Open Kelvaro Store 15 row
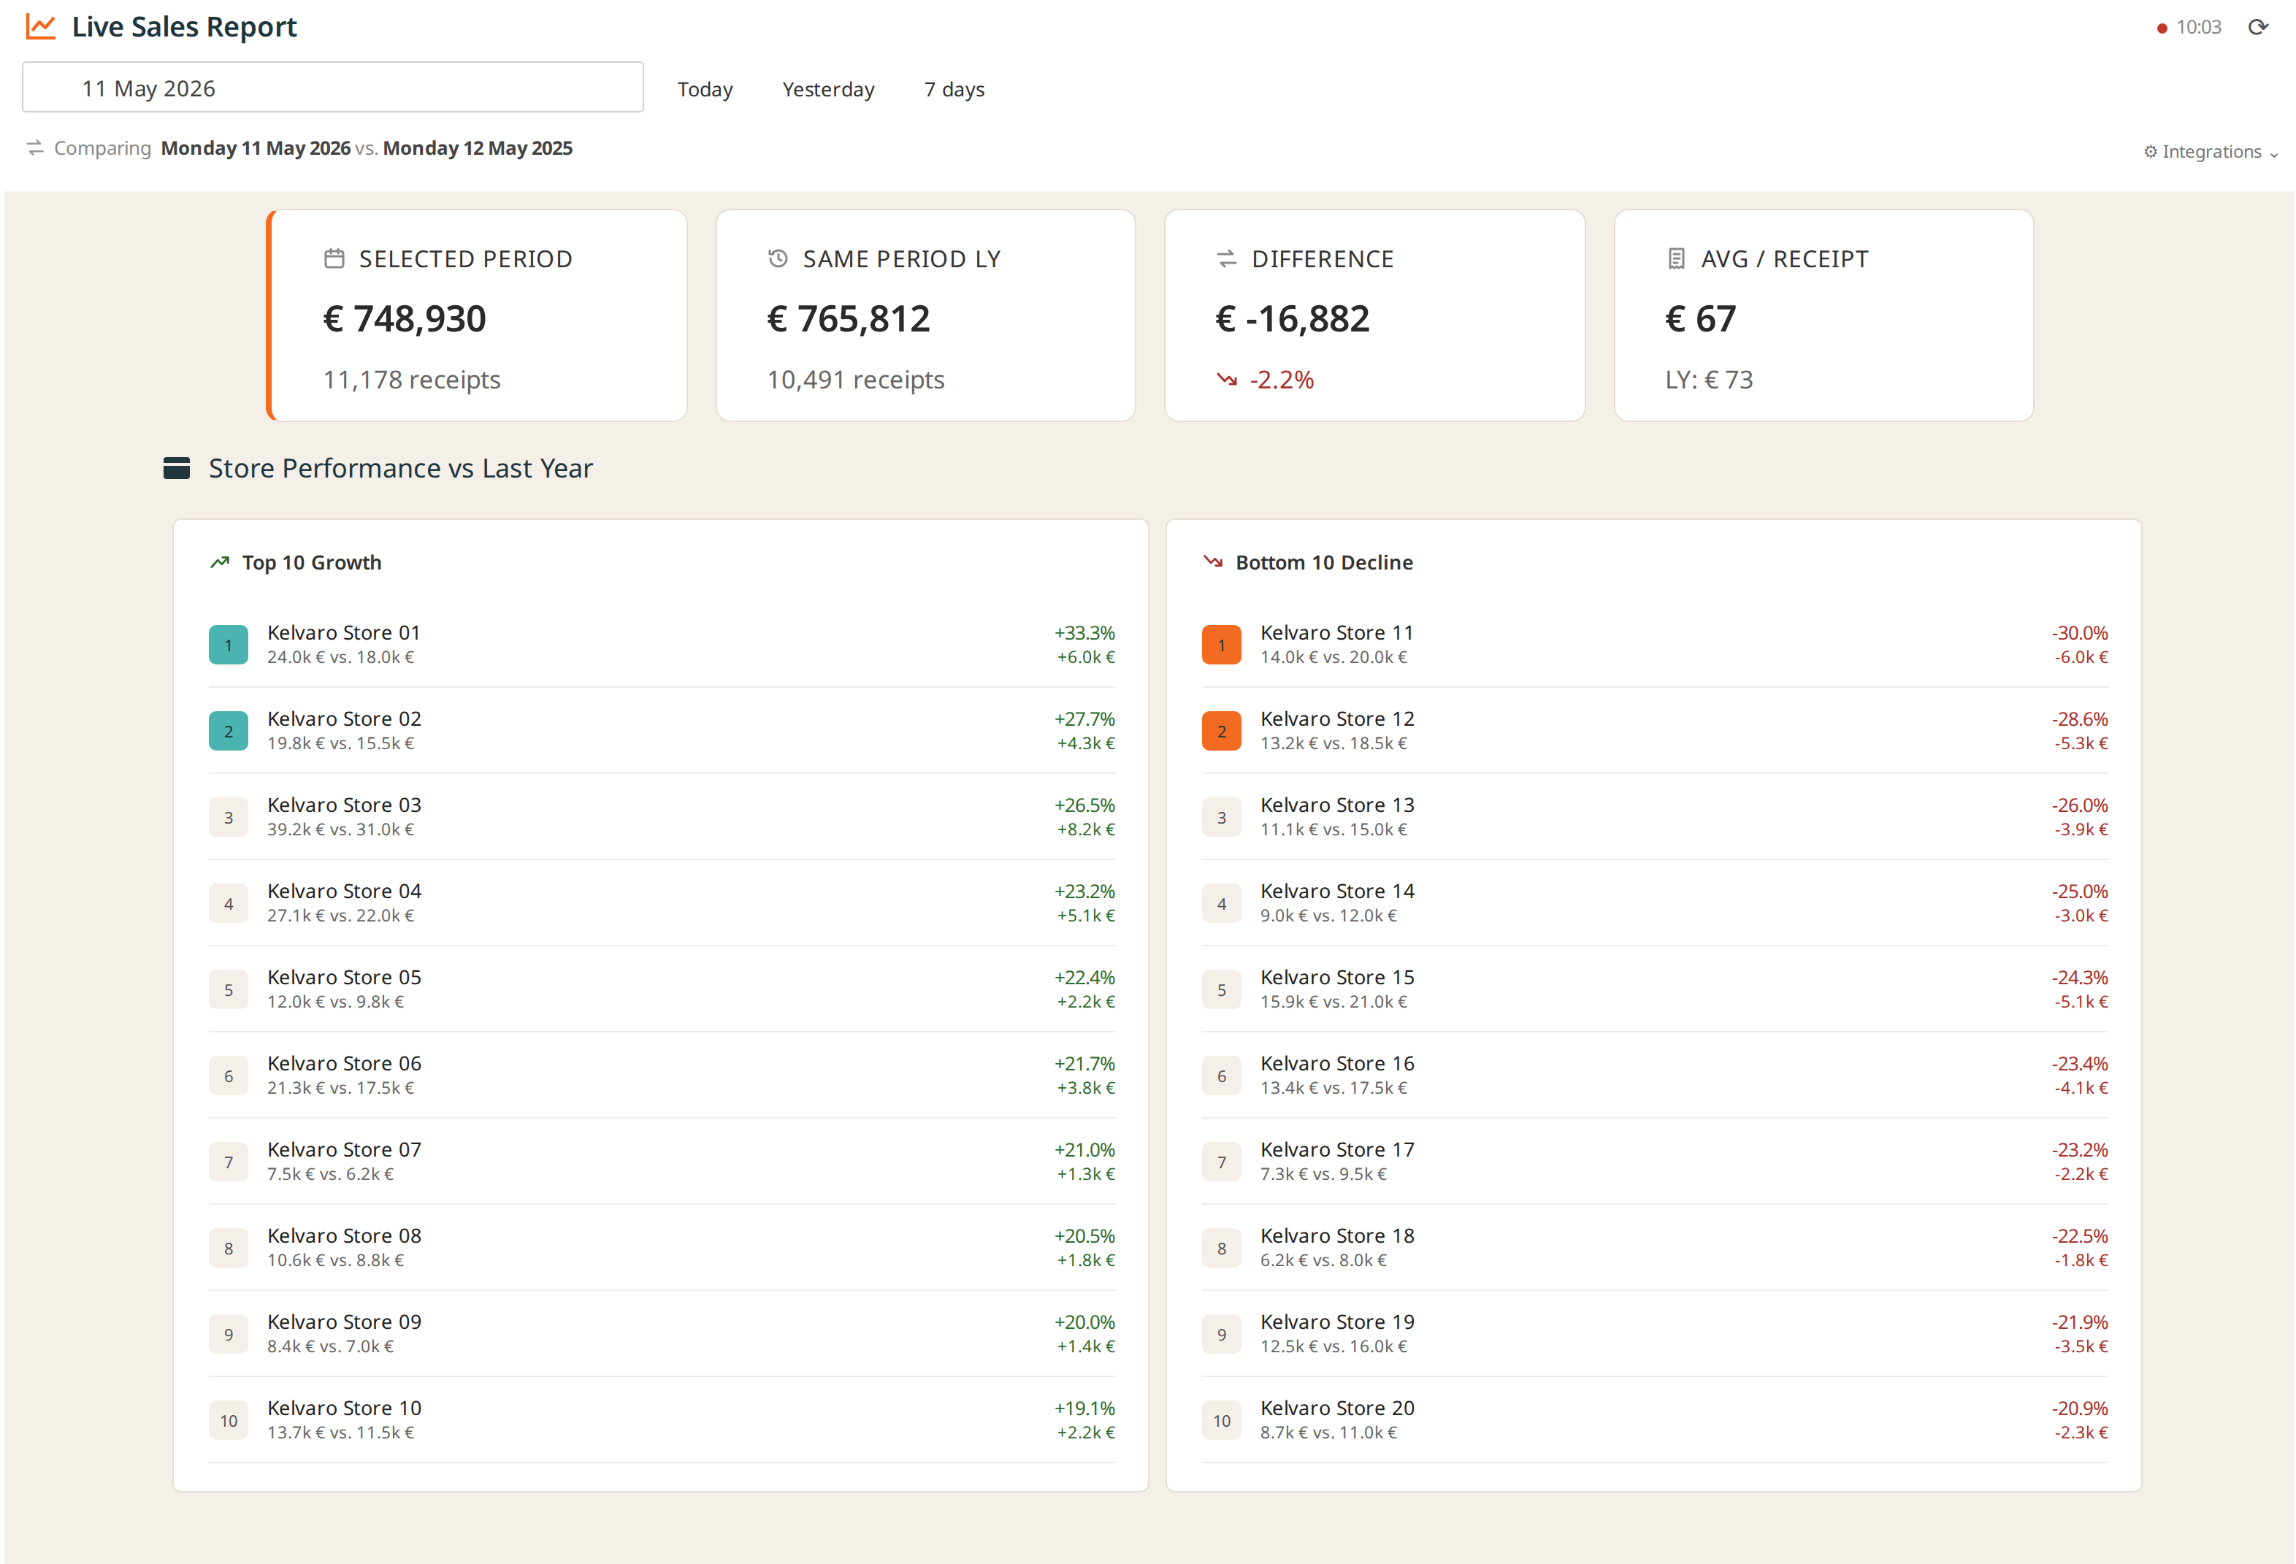The height and width of the screenshot is (1564, 2296). pyautogui.click(x=1655, y=989)
